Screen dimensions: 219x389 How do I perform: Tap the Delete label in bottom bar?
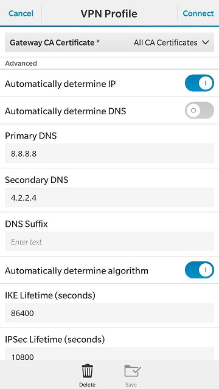87,385
